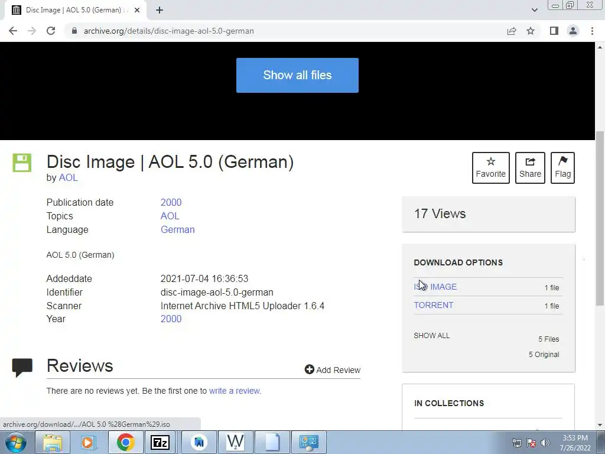View site info via the padlock icon

[74, 31]
